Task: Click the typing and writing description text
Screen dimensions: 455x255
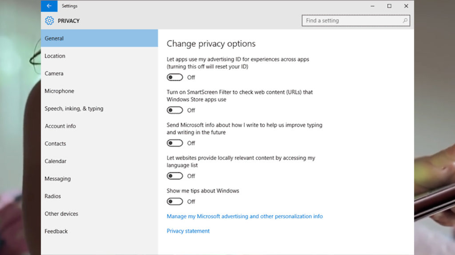Action: [x=244, y=129]
